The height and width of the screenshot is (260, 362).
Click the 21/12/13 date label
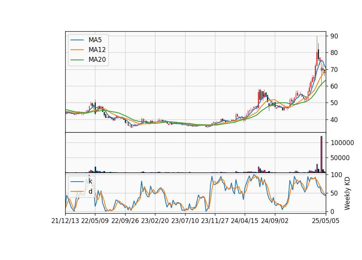click(65, 221)
